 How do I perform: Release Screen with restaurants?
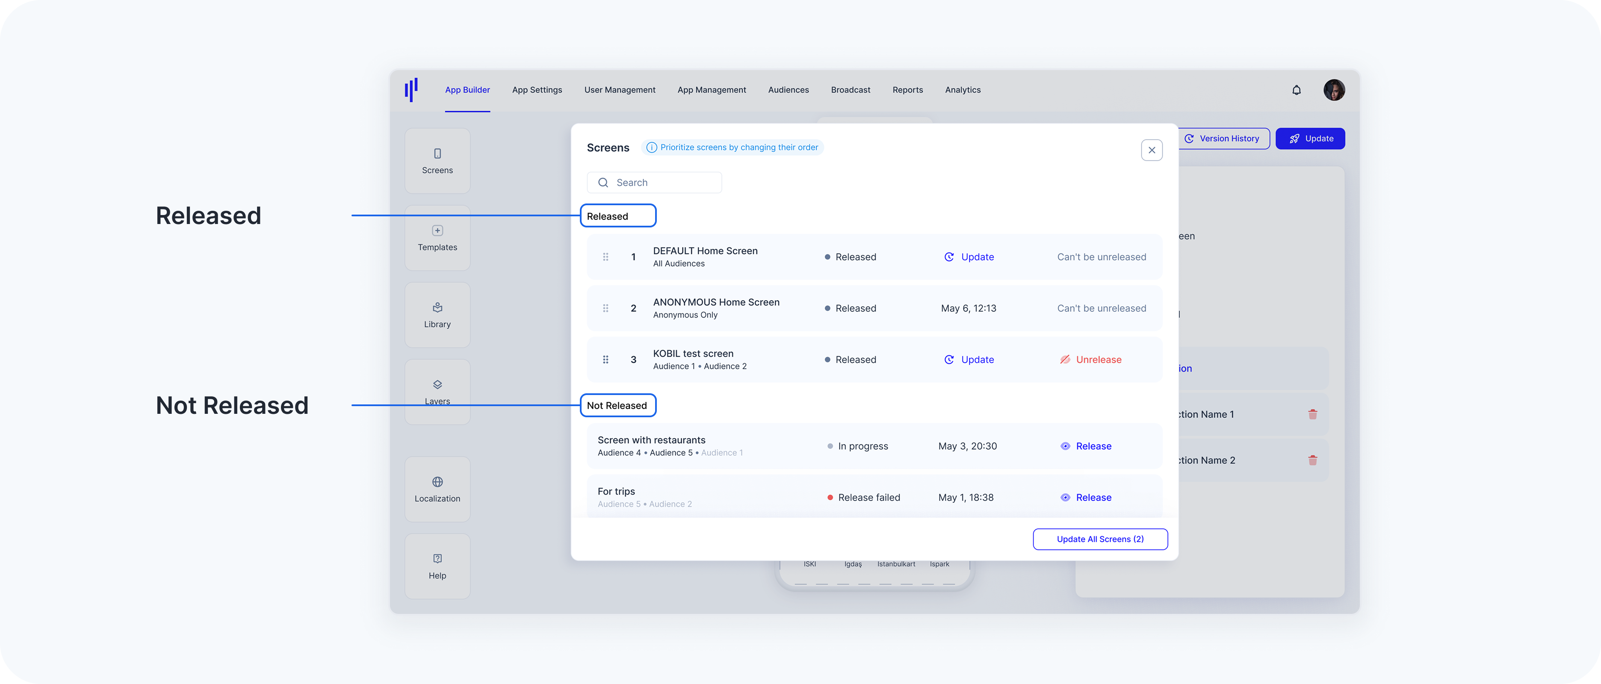point(1086,446)
